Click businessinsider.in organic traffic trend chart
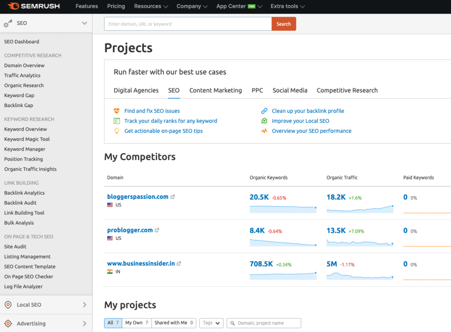 pyautogui.click(x=360, y=276)
